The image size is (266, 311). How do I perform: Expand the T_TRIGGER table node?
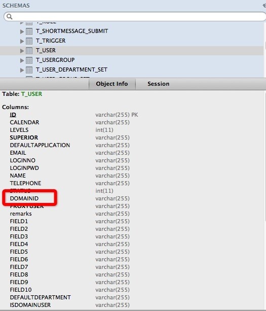tap(22, 41)
